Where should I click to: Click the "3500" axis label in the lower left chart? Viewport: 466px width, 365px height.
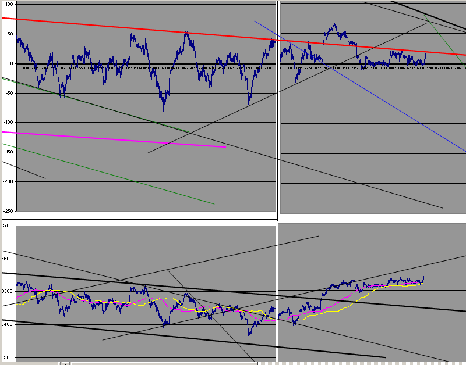pos(7,291)
